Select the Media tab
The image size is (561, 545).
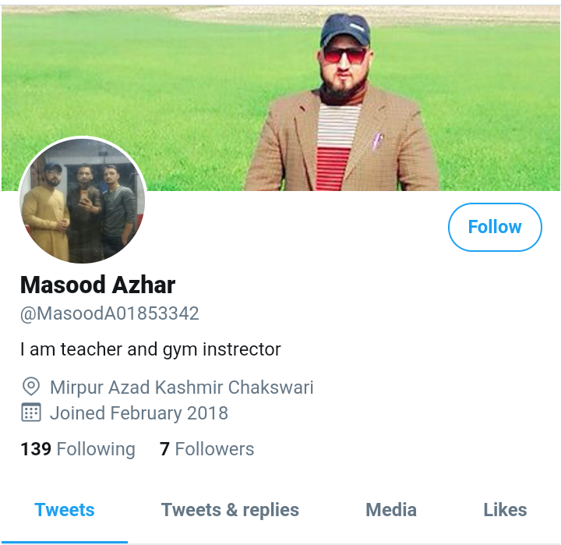click(391, 510)
